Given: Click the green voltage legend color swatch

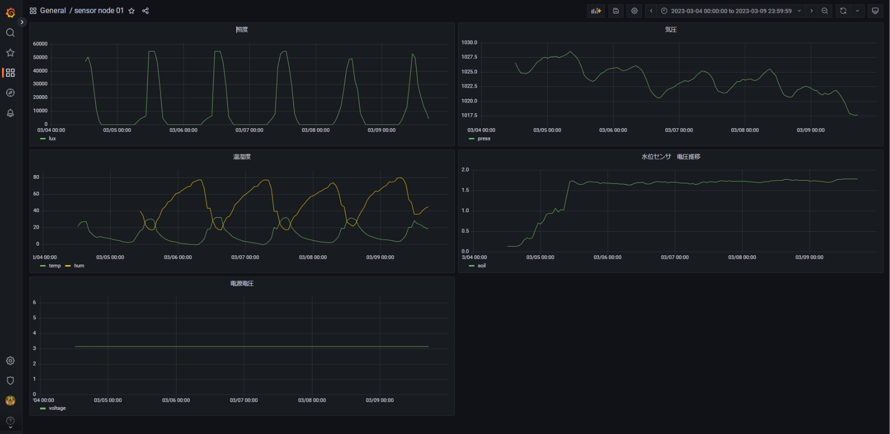Looking at the screenshot, I should (x=43, y=408).
